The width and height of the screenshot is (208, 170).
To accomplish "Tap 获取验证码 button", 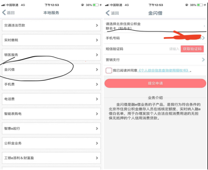I will pyautogui.click(x=192, y=49).
